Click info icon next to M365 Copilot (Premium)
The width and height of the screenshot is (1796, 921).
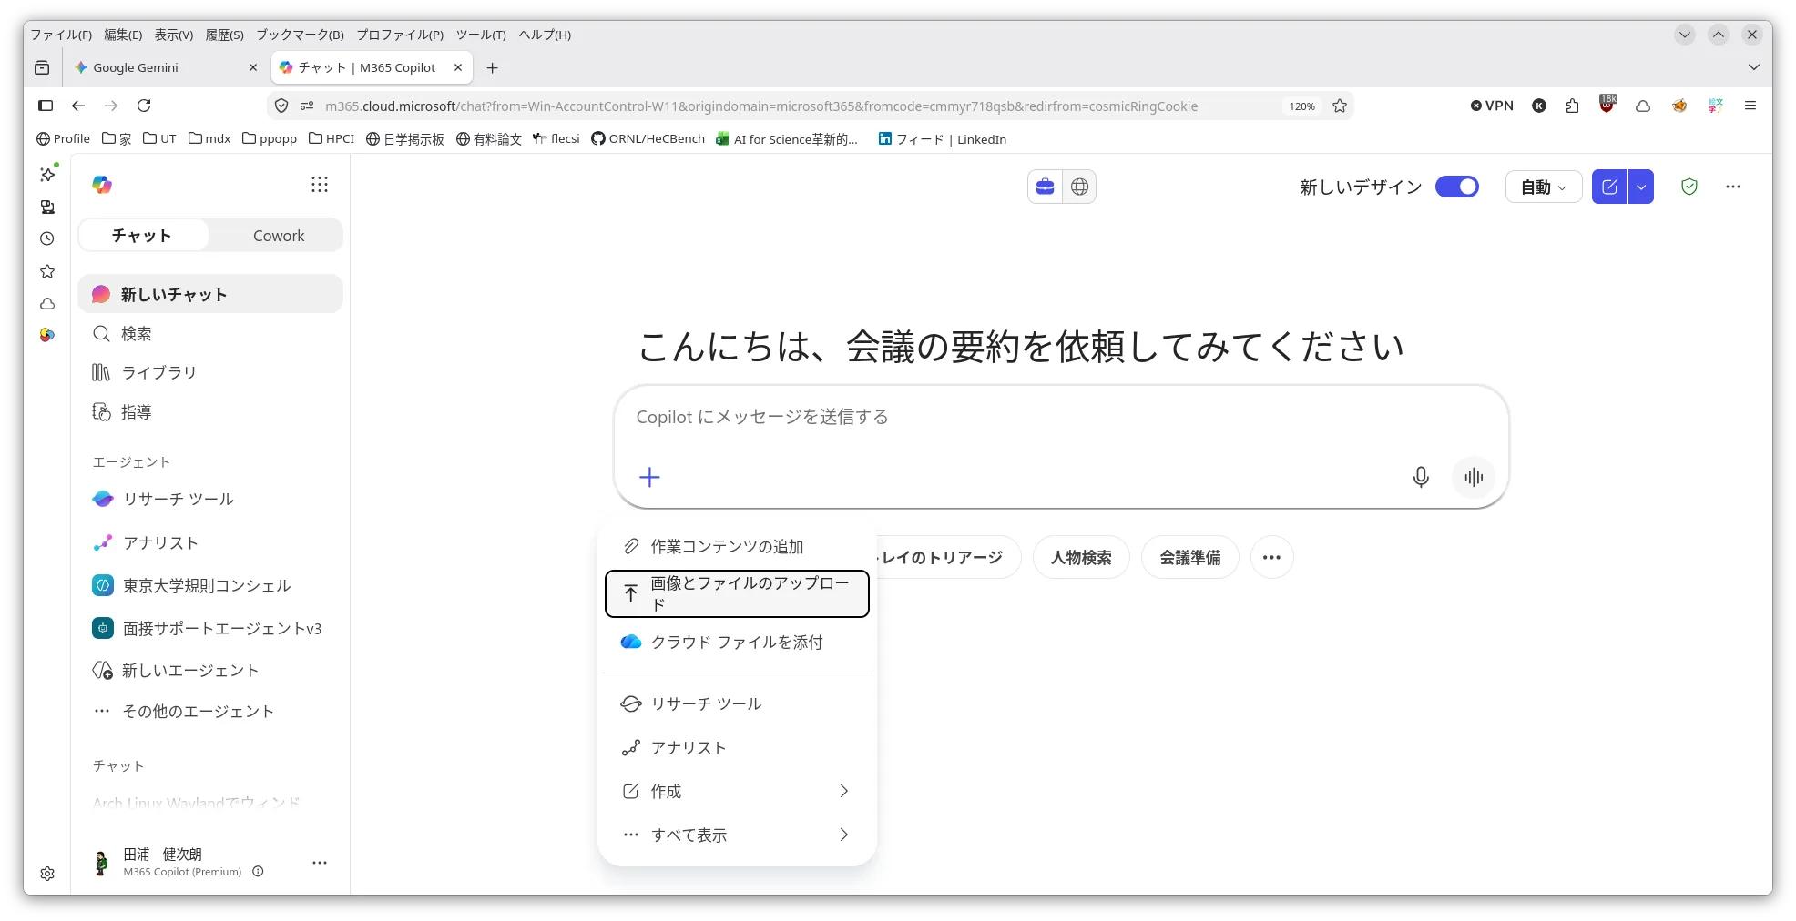pyautogui.click(x=258, y=872)
